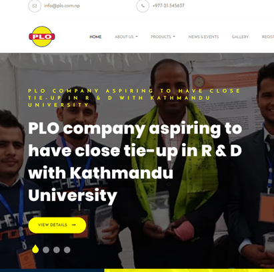Click the PLO logo
The height and width of the screenshot is (272, 274).
point(42,37)
